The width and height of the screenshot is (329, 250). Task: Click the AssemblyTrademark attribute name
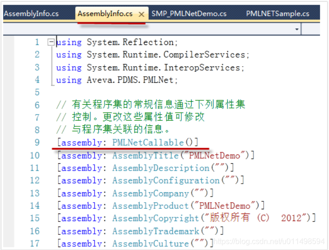point(155,231)
